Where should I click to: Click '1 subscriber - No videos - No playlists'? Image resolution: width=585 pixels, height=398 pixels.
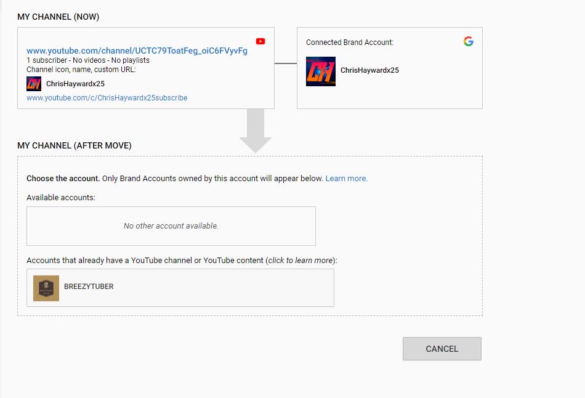(x=88, y=60)
